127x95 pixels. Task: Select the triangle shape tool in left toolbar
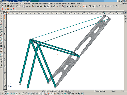[1, 43]
